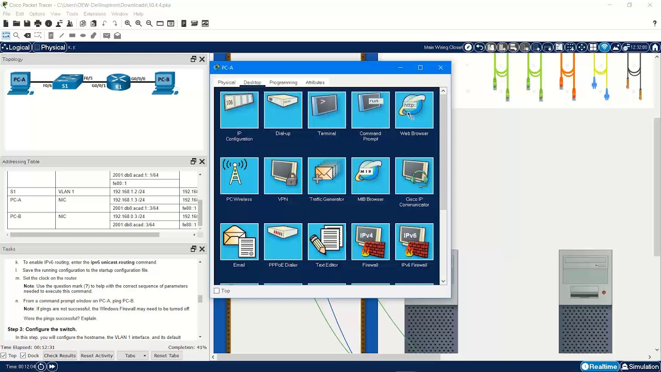
Task: Click the Print toolbar icon
Action: click(x=38, y=23)
